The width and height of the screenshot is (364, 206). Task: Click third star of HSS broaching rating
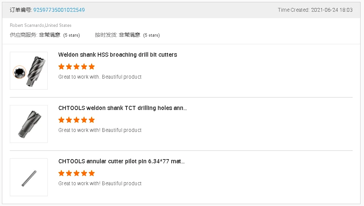[x=77, y=67]
